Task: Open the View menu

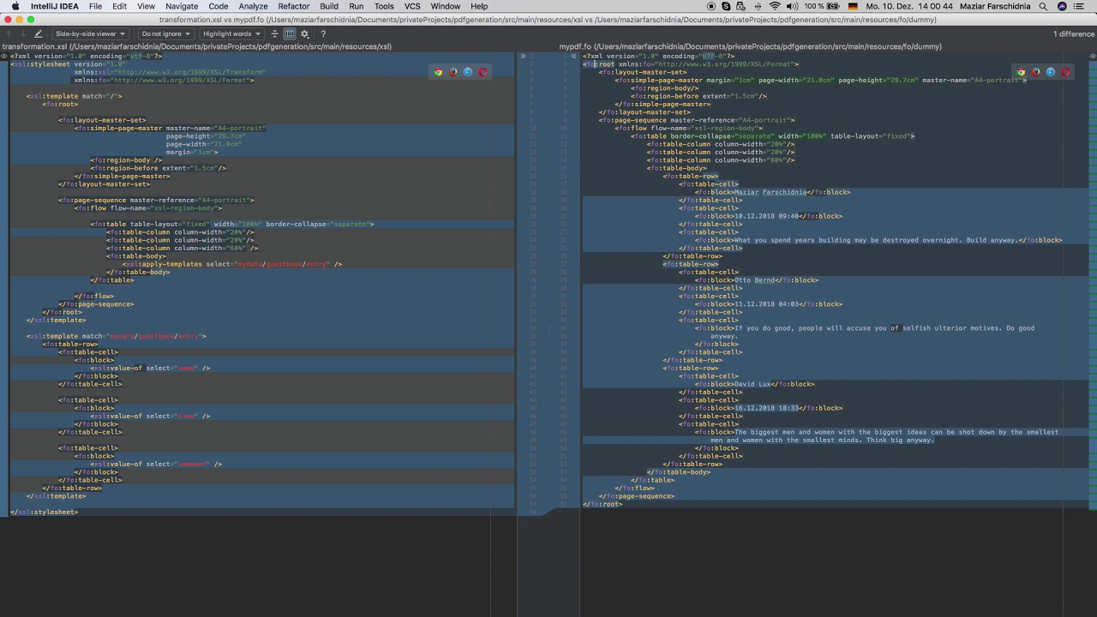Action: tap(146, 6)
